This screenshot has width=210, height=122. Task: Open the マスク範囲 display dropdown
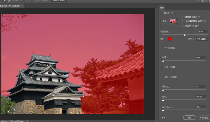click(202, 39)
